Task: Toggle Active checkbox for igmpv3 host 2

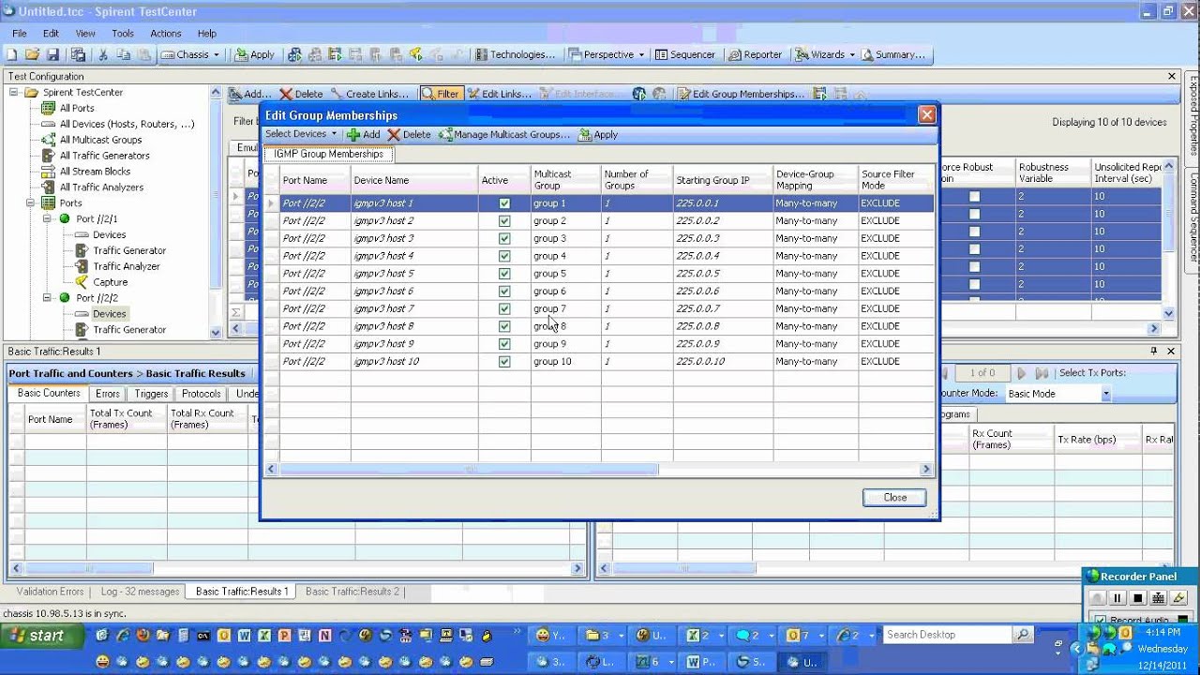Action: [x=504, y=221]
